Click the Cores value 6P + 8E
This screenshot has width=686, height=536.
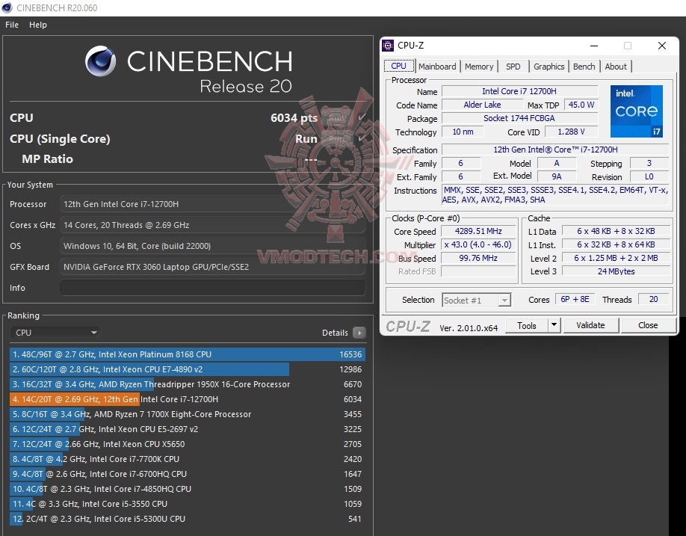click(x=575, y=299)
